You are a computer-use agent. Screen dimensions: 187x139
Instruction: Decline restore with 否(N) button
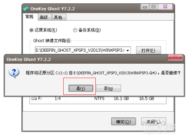(108, 88)
